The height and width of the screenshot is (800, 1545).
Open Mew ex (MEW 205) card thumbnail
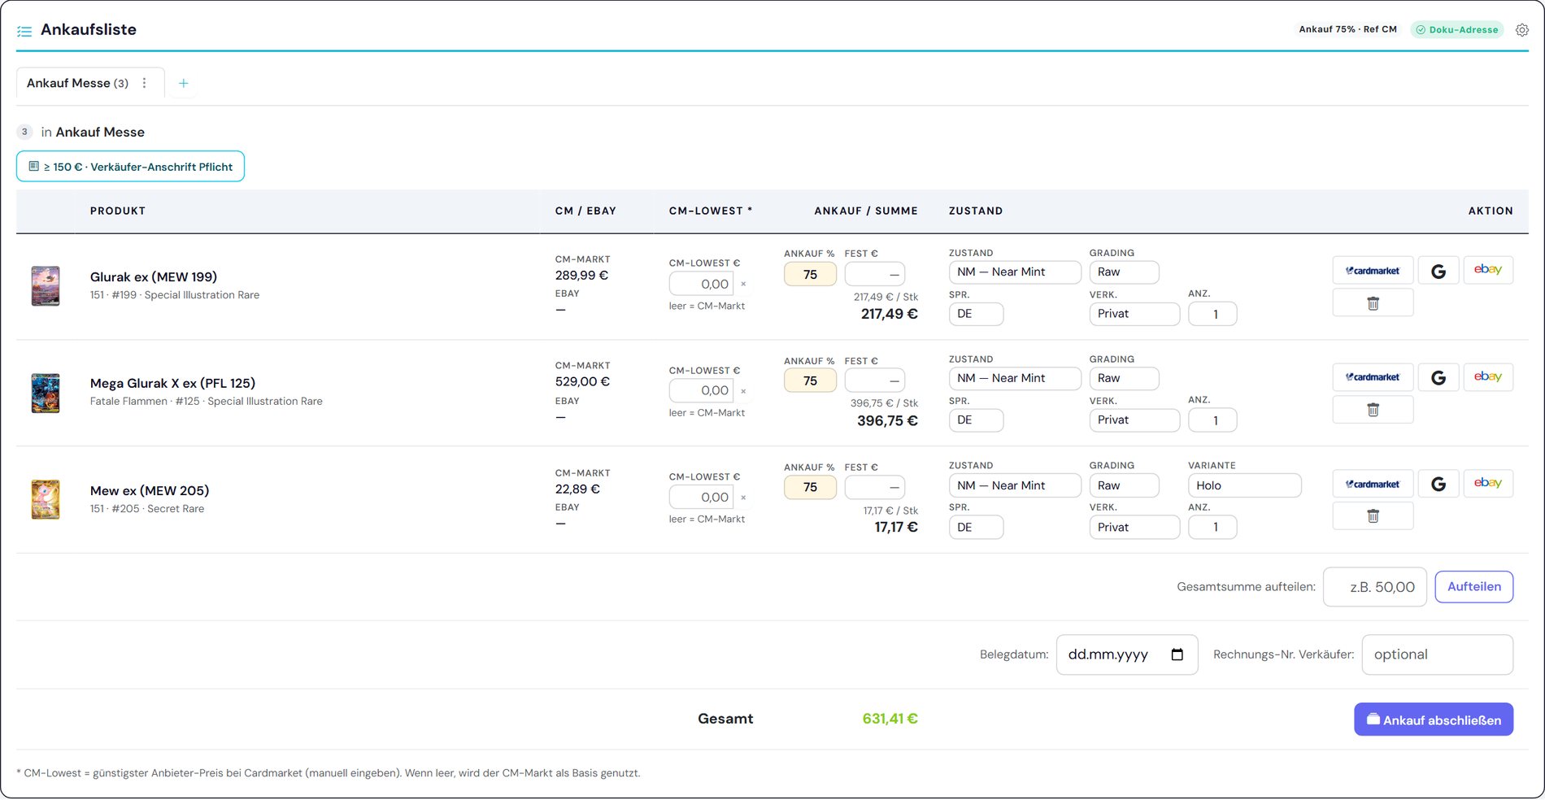(x=46, y=499)
